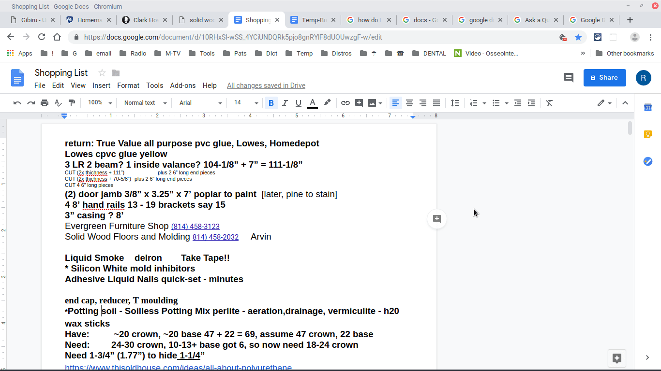Screen dimensions: 661x371
Task: Open the text color picker
Action: 313,102
